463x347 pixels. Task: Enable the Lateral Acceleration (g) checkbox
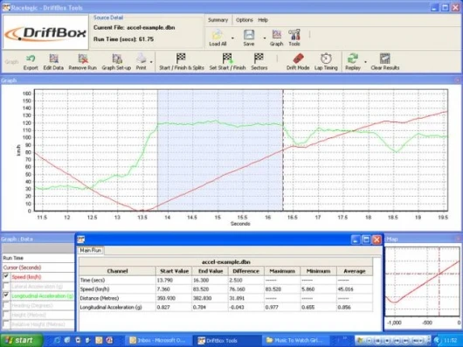click(x=5, y=286)
